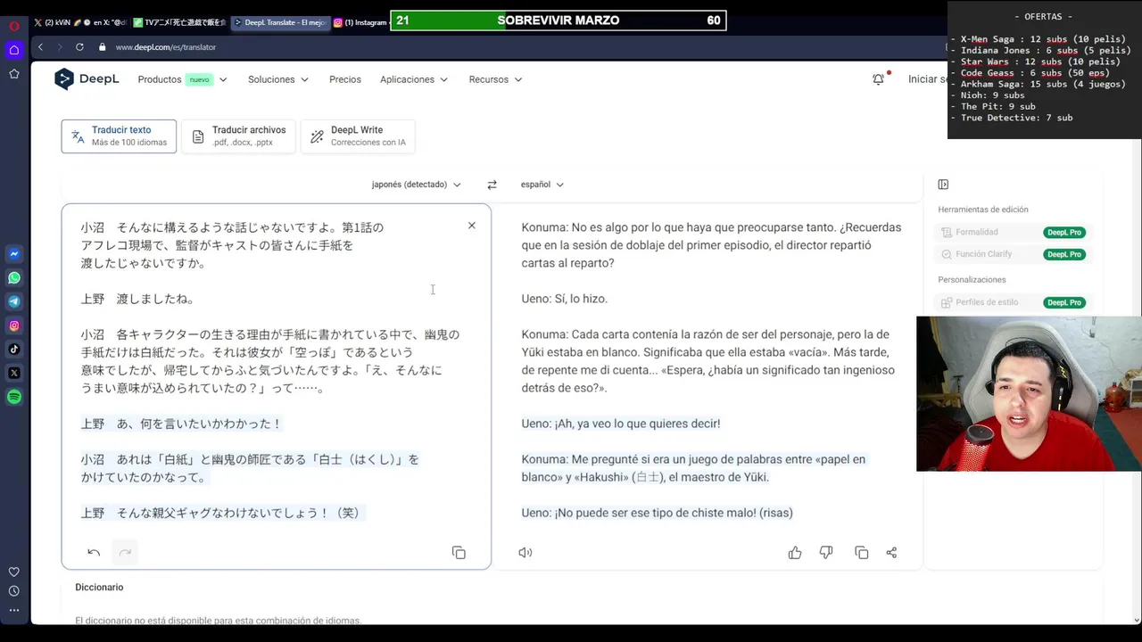Image resolution: width=1142 pixels, height=642 pixels.
Task: Copy the Spanish translation
Action: click(x=862, y=553)
